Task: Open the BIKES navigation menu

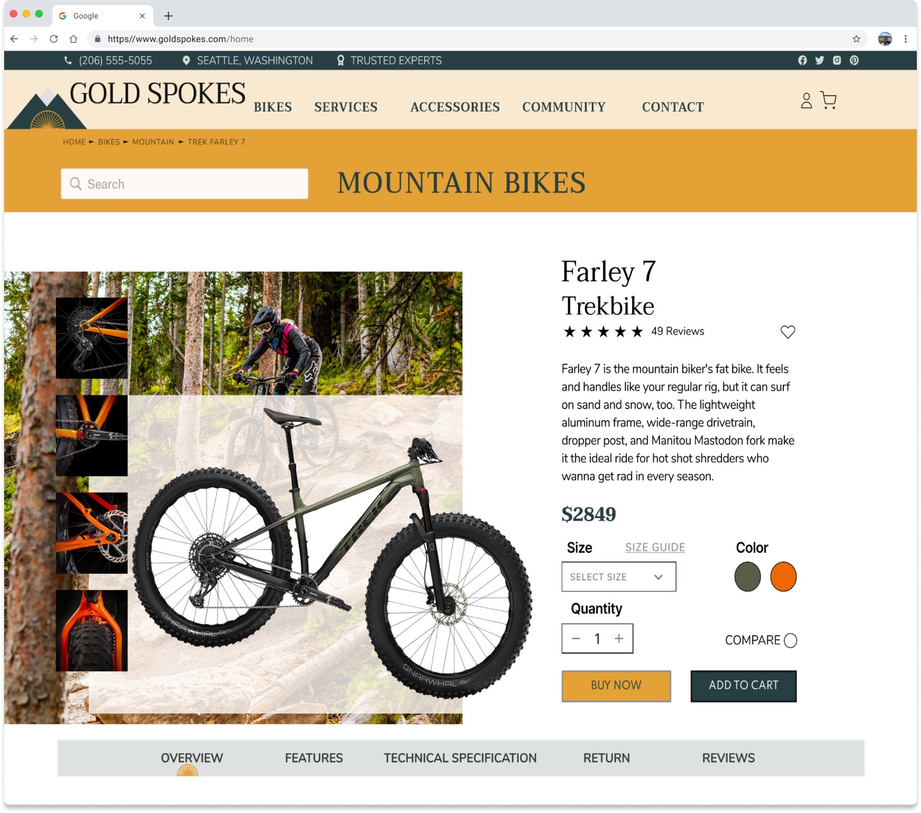Action: (x=273, y=107)
